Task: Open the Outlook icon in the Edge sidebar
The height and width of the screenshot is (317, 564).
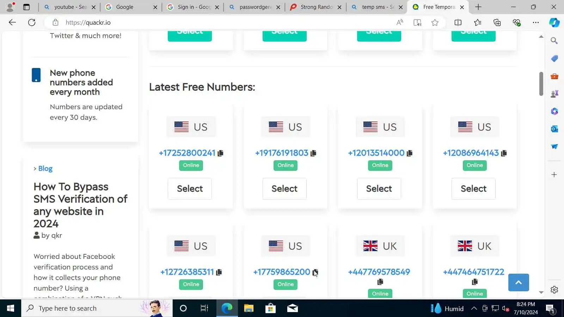Action: [554, 129]
